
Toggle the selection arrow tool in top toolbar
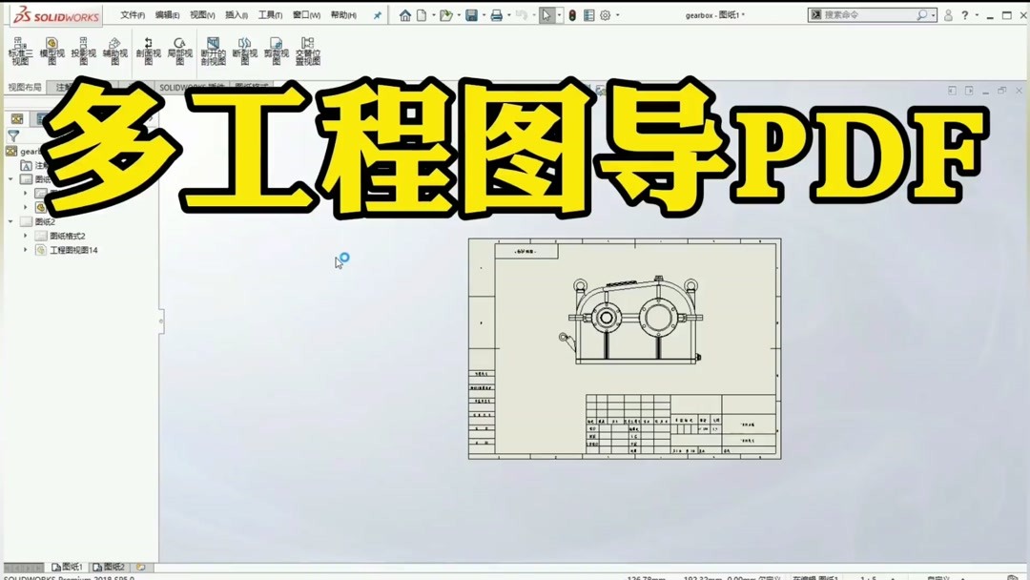pyautogui.click(x=546, y=15)
